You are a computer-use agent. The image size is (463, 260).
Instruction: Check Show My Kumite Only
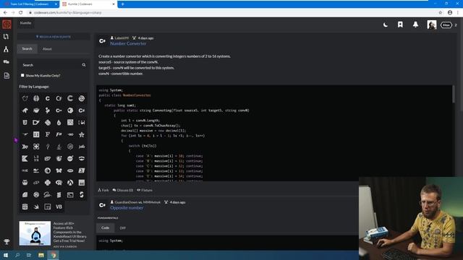(x=22, y=75)
